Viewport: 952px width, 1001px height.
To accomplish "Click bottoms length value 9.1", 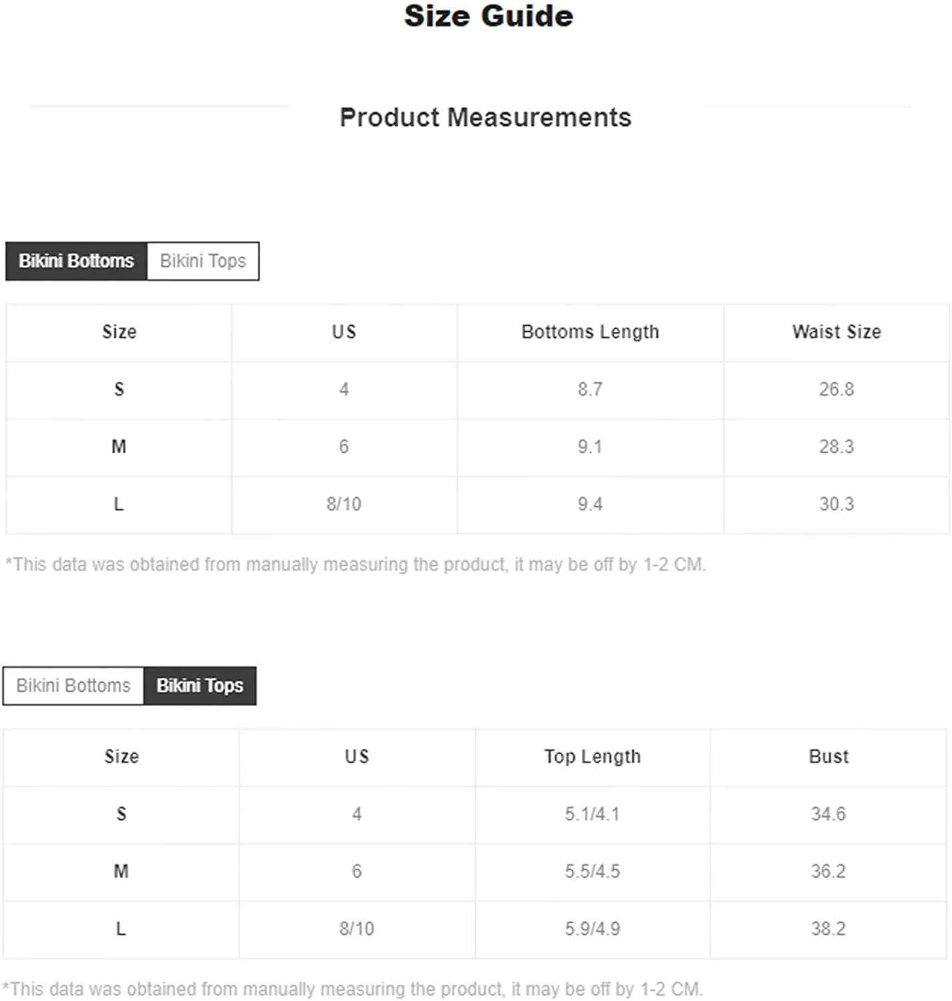I will (590, 446).
